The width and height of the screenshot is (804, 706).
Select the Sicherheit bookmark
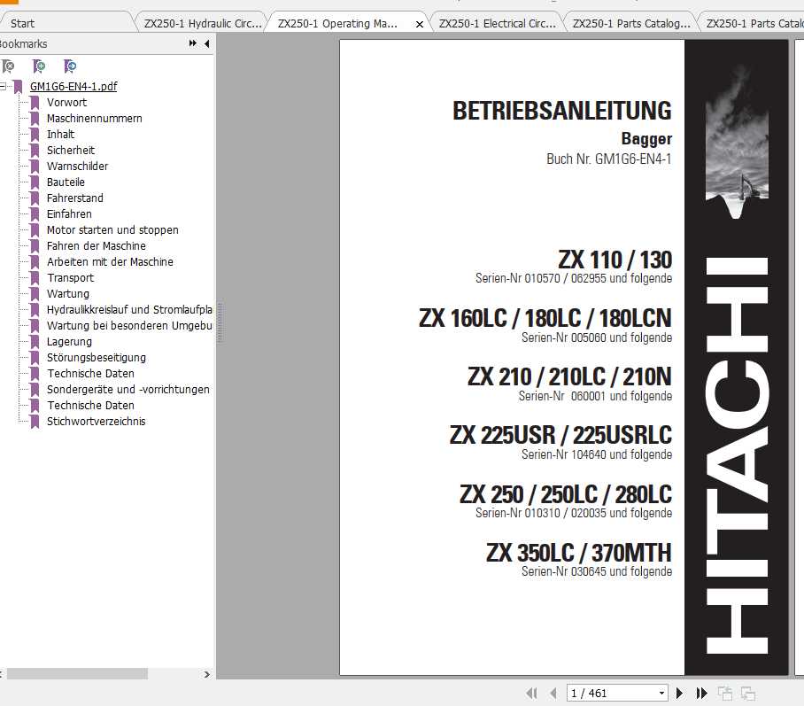pos(71,150)
